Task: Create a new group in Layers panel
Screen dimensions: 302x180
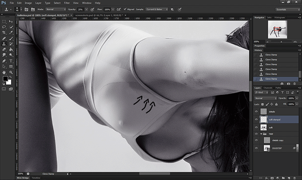Action: coord(283,178)
